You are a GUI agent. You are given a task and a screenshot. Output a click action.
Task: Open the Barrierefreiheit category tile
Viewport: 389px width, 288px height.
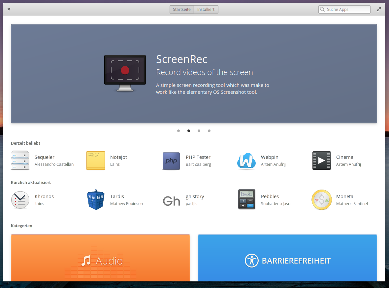[x=287, y=258]
